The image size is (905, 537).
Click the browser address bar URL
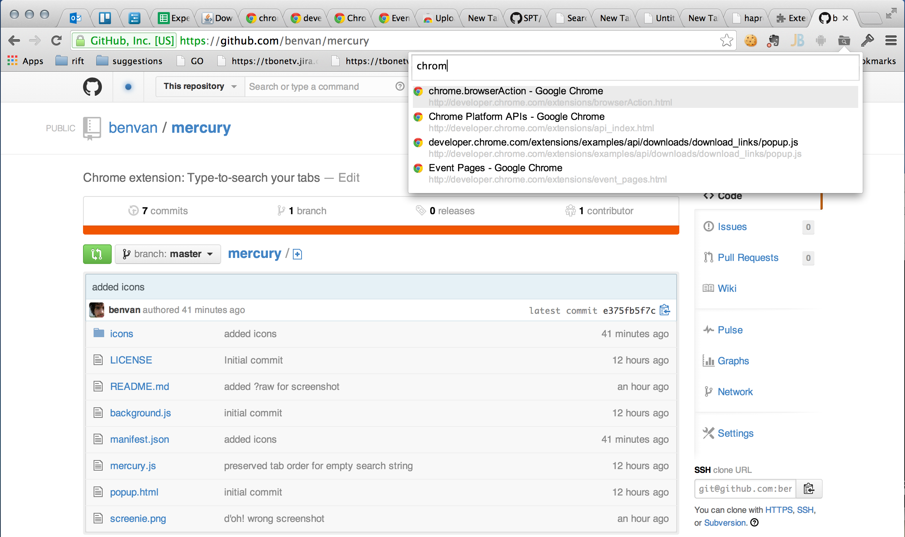274,40
